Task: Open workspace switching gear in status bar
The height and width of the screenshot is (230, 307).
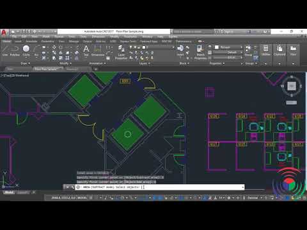Action: (229, 198)
